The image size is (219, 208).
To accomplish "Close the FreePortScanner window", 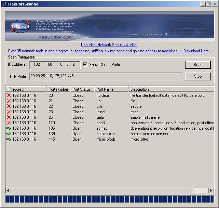I will [215, 4].
